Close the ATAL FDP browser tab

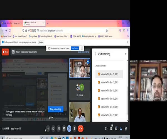[x=21, y=23]
